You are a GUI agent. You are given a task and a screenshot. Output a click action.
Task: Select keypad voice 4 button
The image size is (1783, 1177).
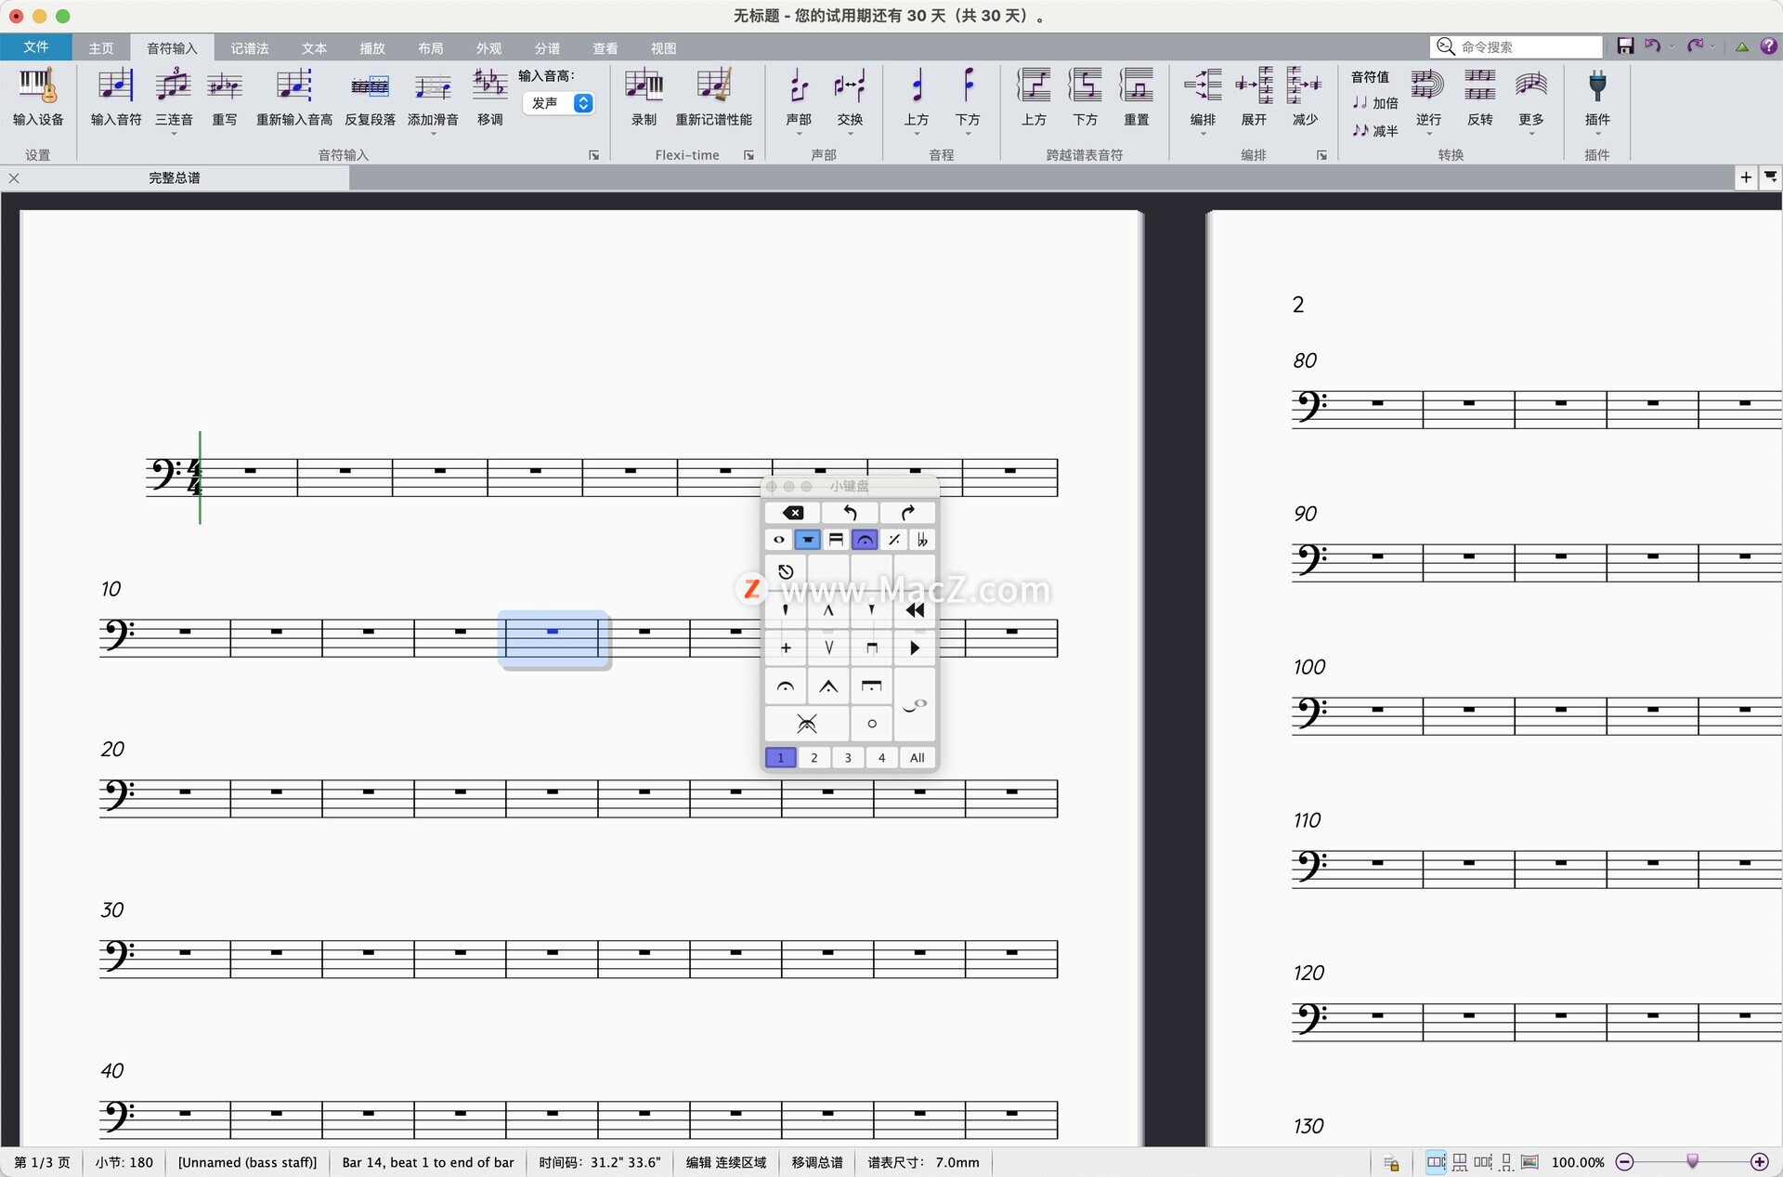(882, 758)
